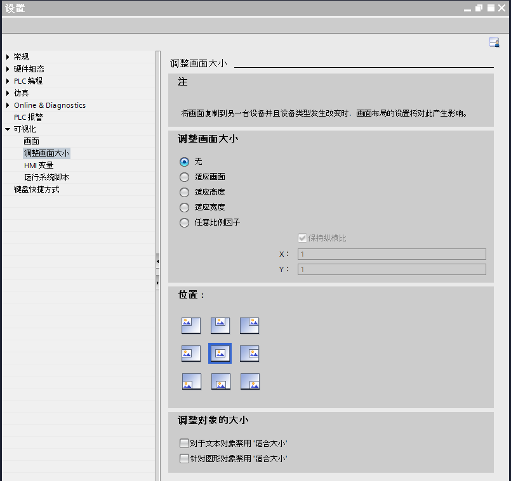Screen dimensions: 511x481
Task: Choose the 任意比例因子 radio button
Action: 185,222
